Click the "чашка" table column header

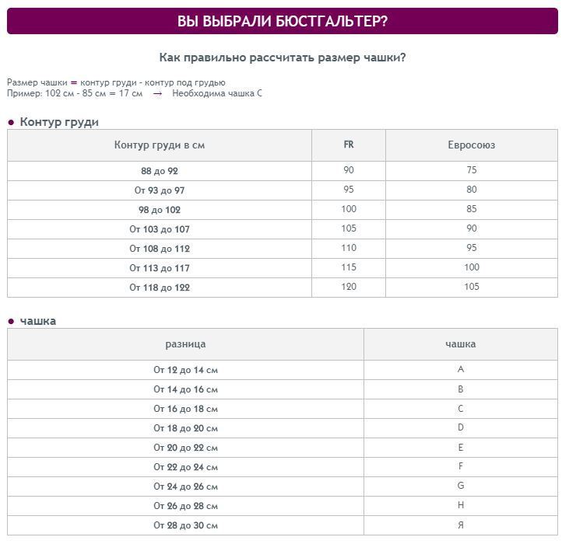[x=460, y=344]
